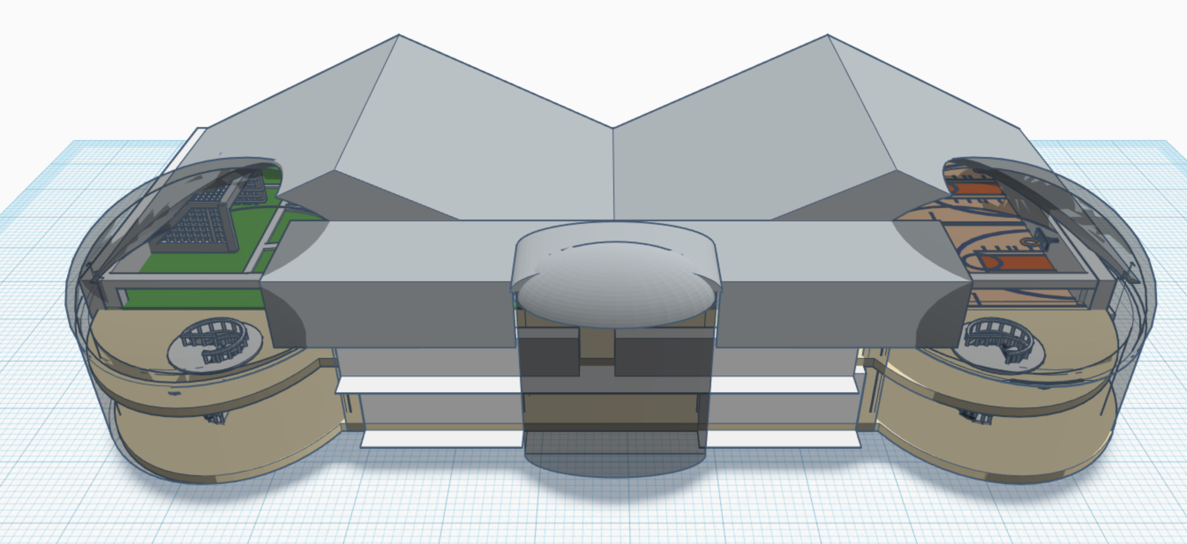The height and width of the screenshot is (544, 1187).
Task: Select the basketball hoop on the court
Action: [x=1041, y=239]
